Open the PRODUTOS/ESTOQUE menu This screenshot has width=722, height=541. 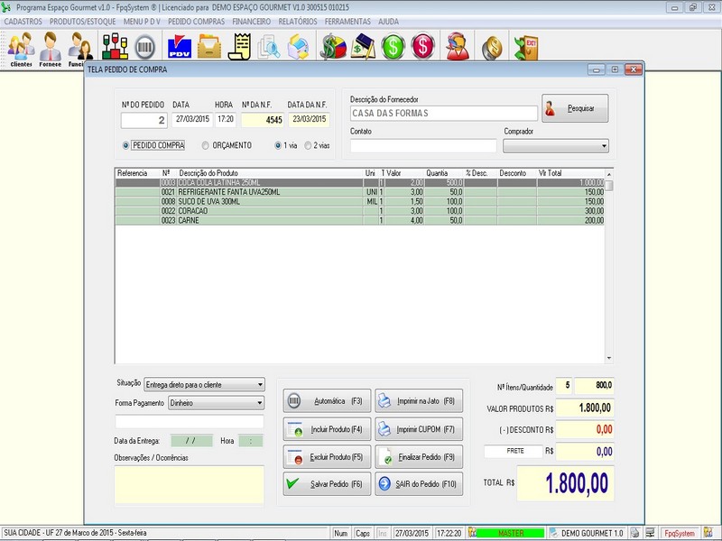click(83, 22)
